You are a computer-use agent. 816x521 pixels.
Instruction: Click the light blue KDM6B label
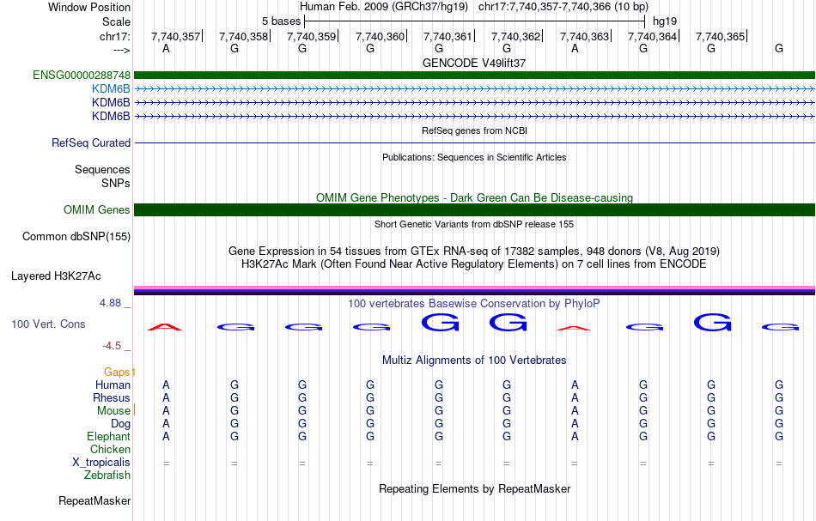[111, 89]
